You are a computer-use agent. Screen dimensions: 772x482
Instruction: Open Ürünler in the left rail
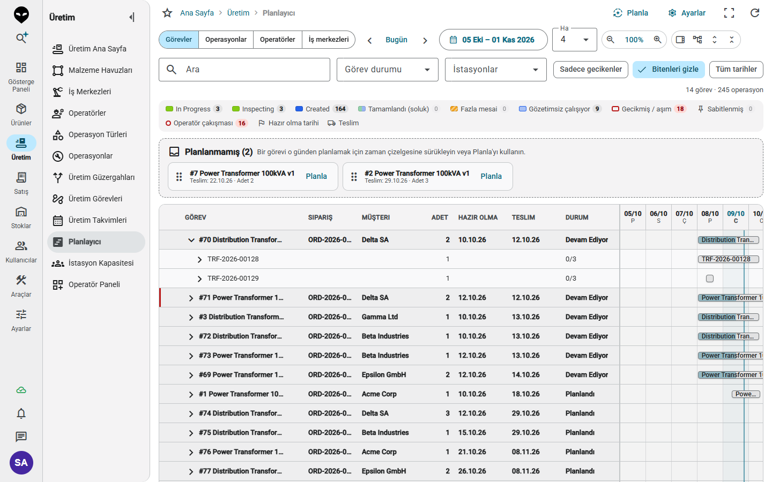pos(21,115)
